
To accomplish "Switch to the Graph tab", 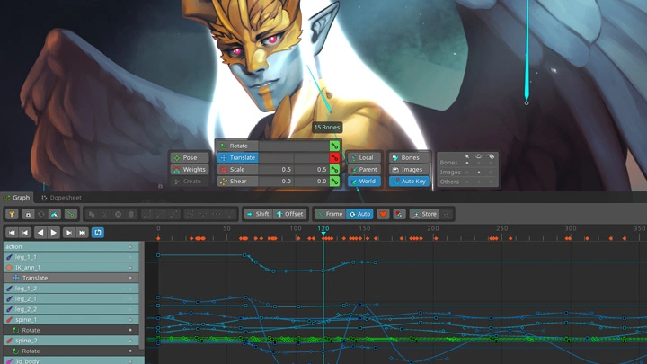I will click(17, 198).
